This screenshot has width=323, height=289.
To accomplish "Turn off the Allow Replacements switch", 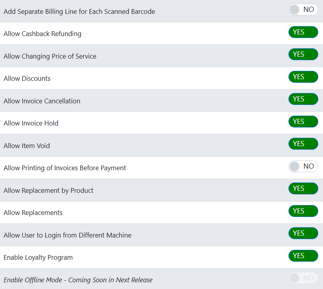I will point(303,211).
